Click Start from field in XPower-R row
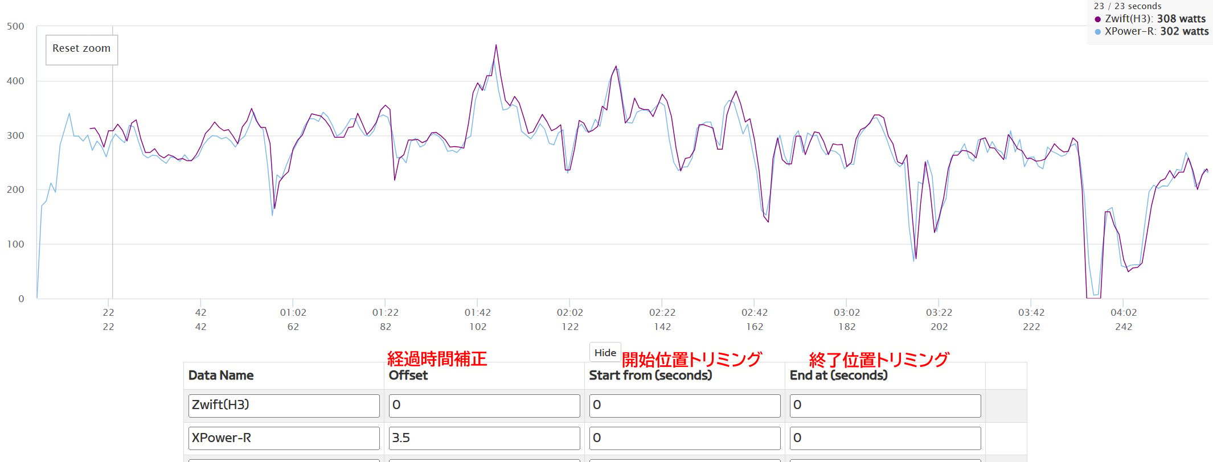 [685, 438]
